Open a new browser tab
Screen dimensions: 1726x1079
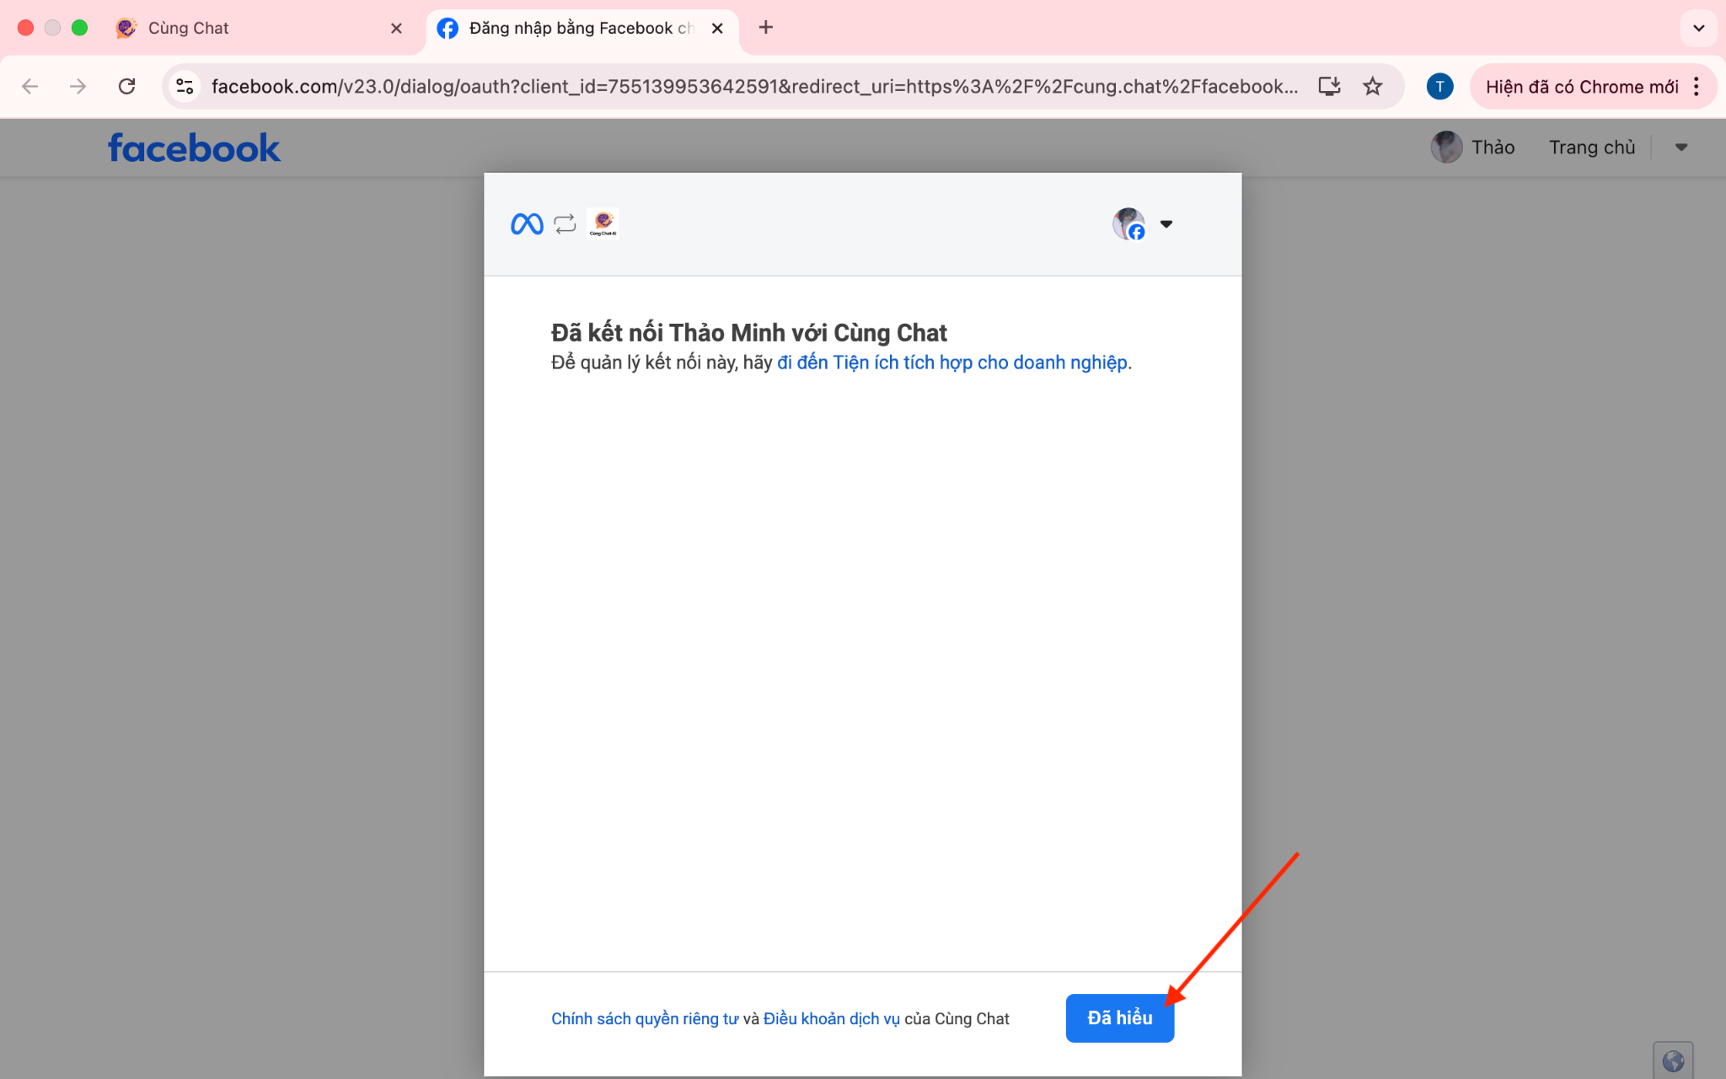click(x=765, y=28)
